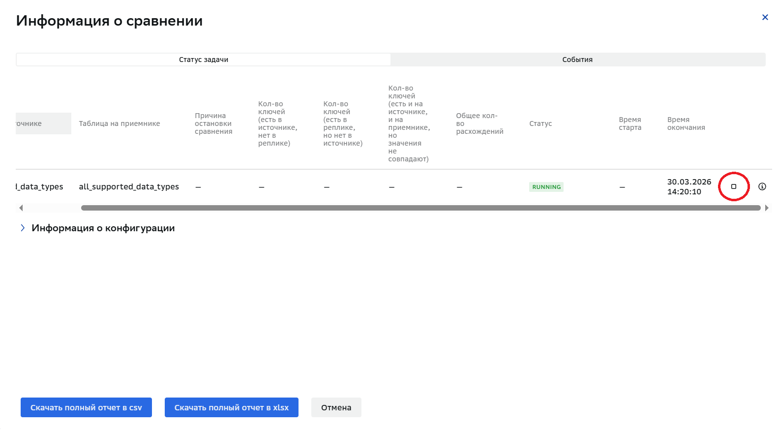Click the Отмена button
This screenshot has height=431, width=778.
(336, 407)
